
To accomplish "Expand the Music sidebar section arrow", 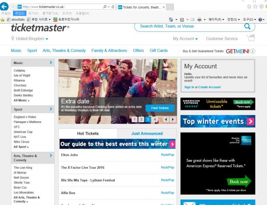I will (x=51, y=63).
